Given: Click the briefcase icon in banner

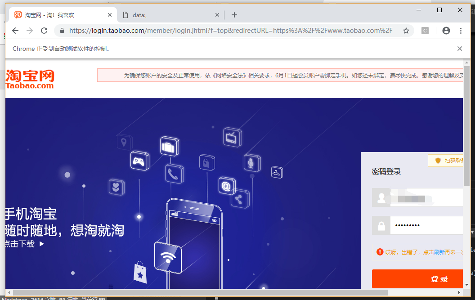Looking at the screenshot, I should (169, 146).
